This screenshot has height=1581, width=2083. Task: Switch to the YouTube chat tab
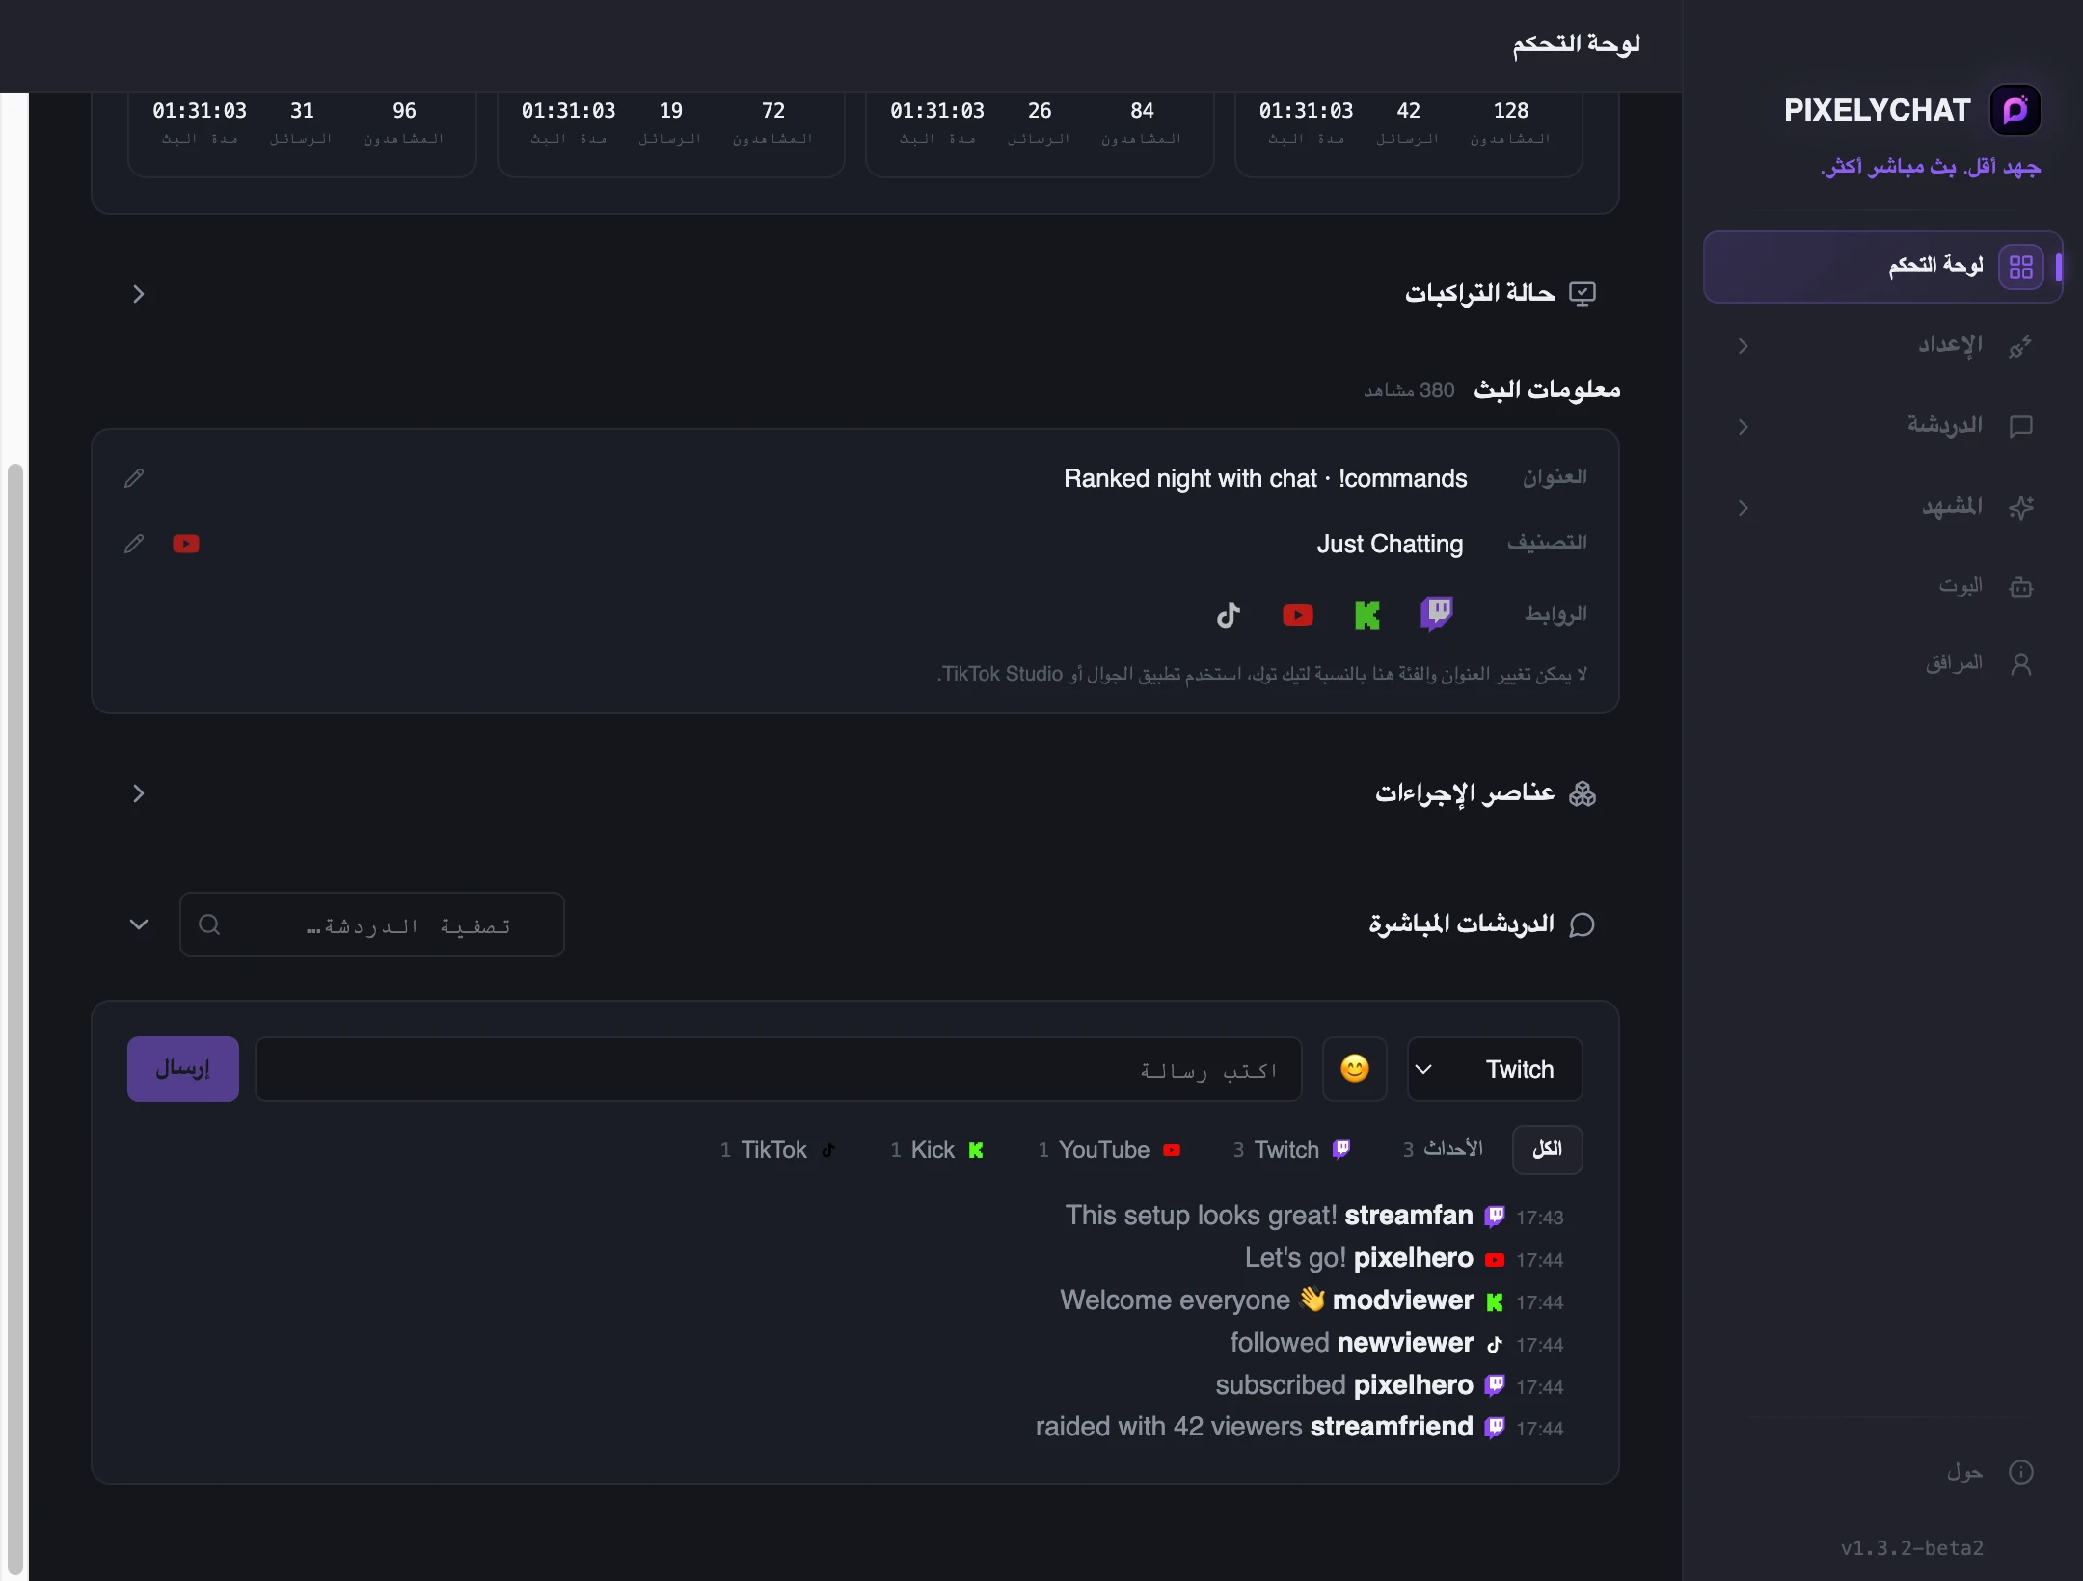1109,1149
